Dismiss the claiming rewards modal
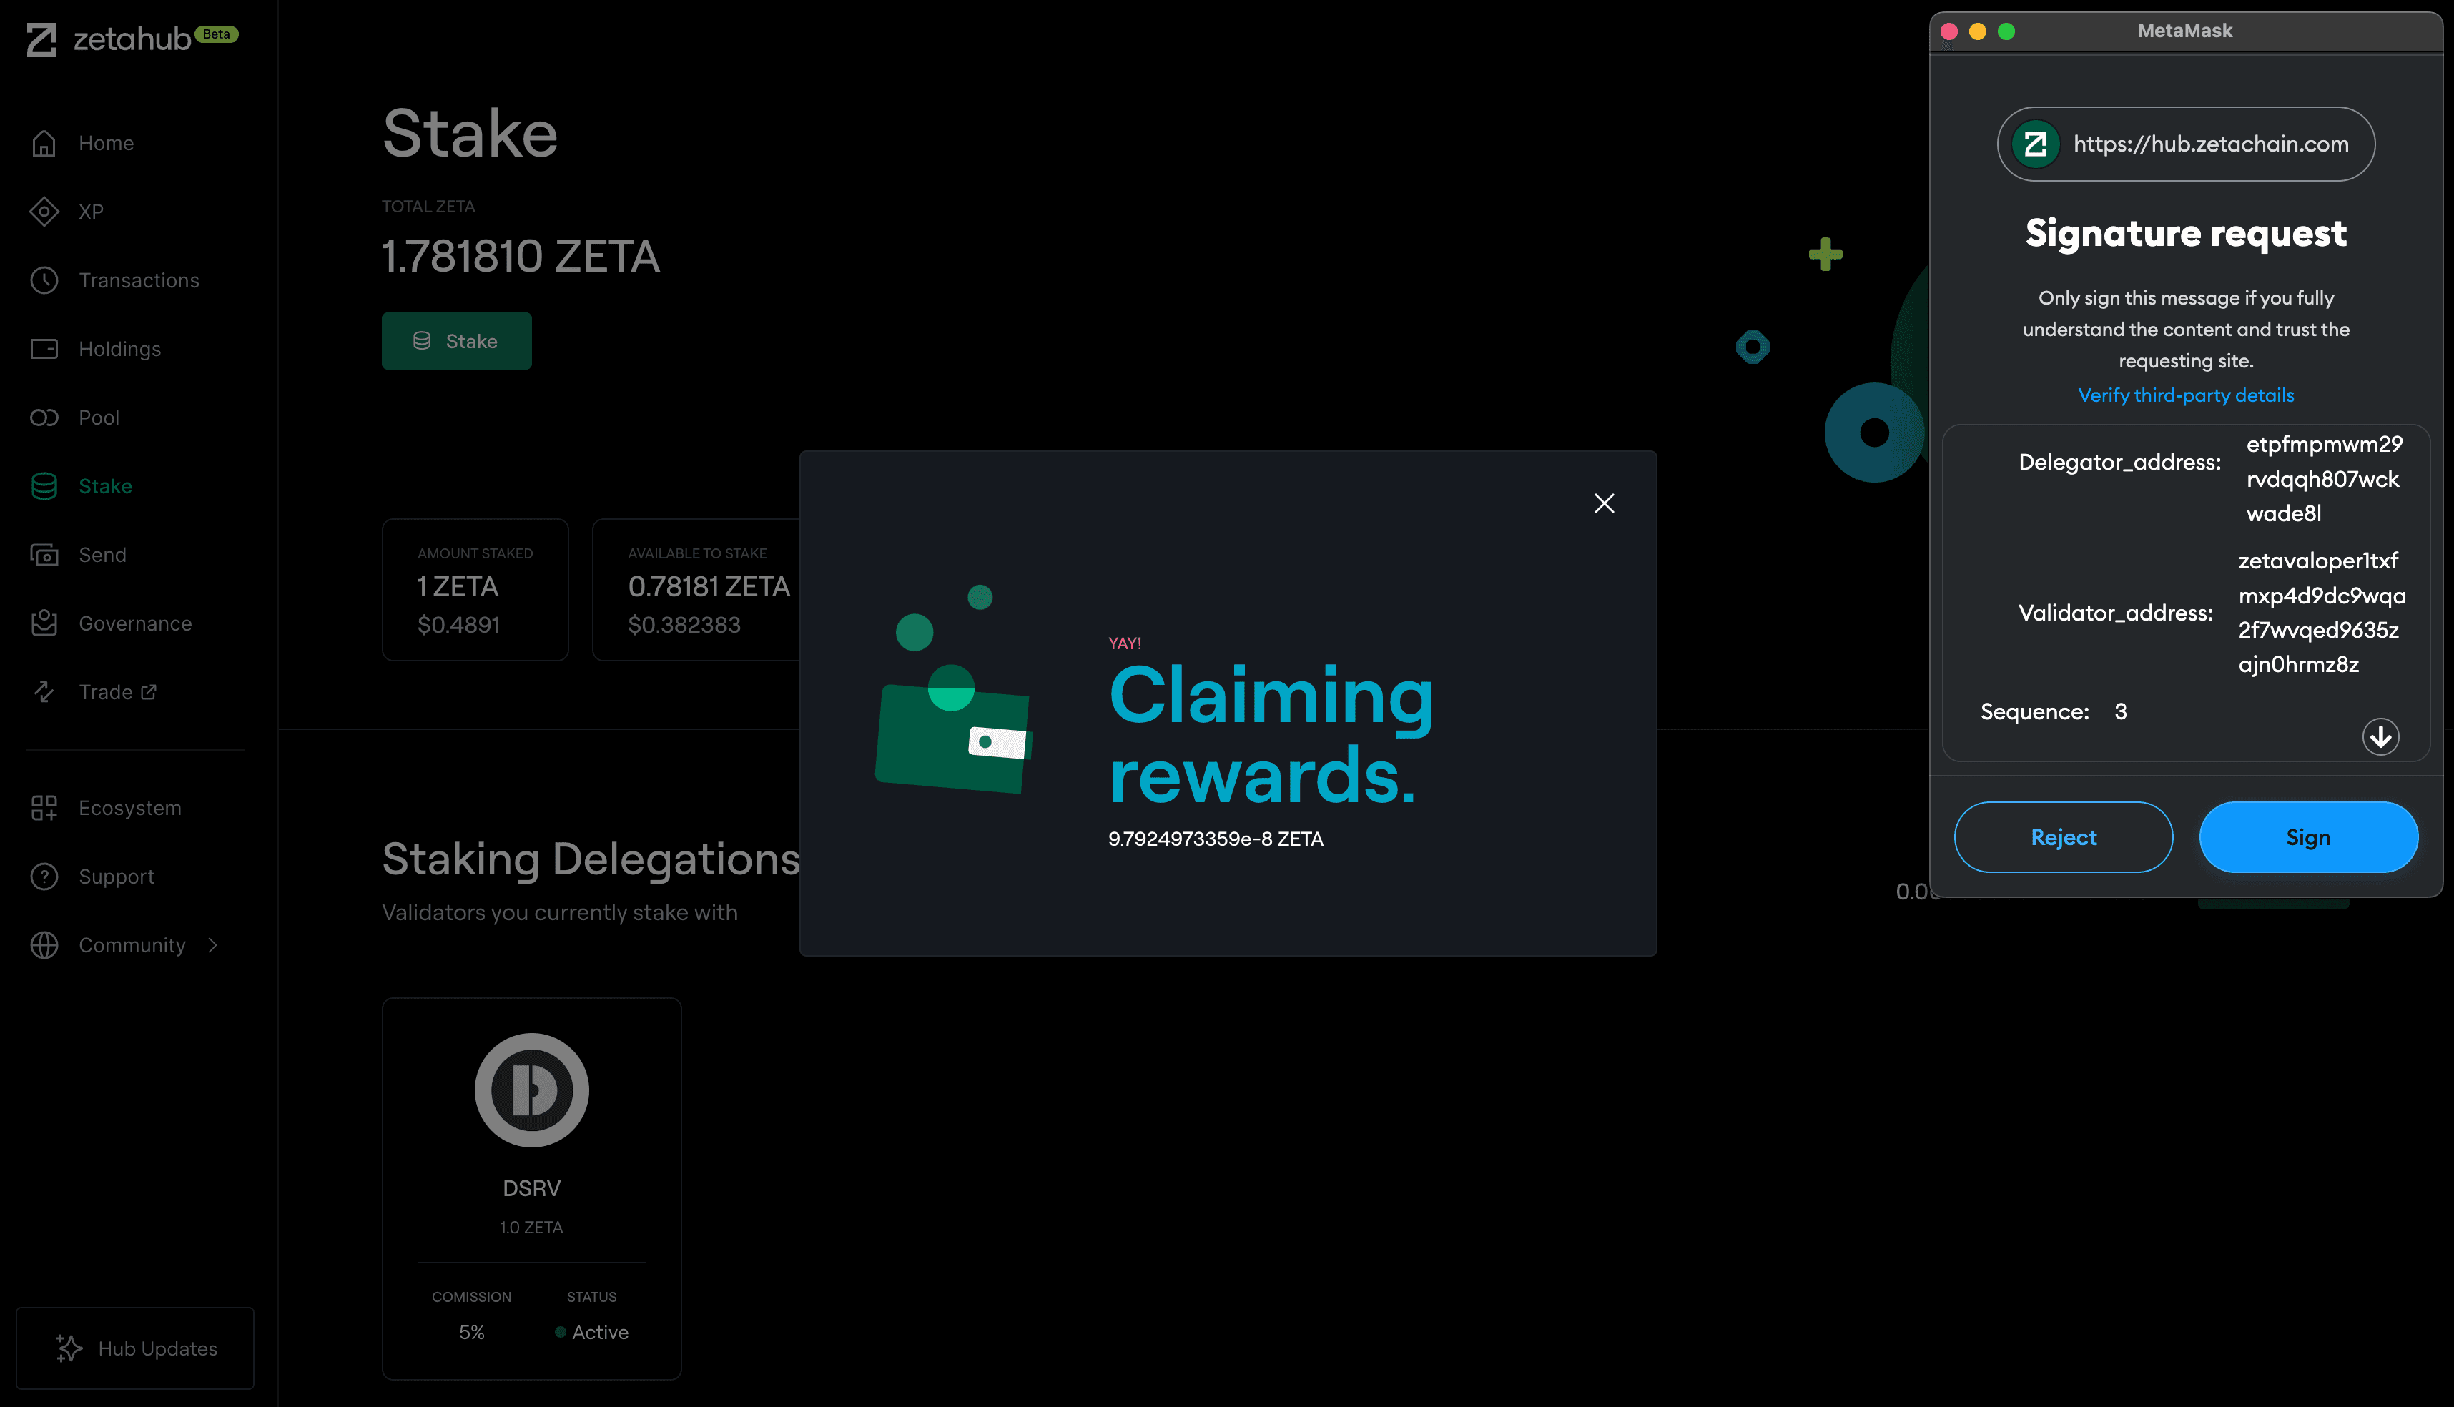The height and width of the screenshot is (1407, 2454). 1603,502
